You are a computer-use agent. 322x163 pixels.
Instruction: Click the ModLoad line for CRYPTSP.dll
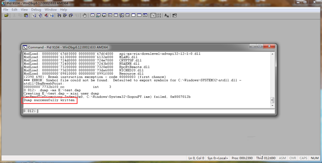(x=82, y=60)
